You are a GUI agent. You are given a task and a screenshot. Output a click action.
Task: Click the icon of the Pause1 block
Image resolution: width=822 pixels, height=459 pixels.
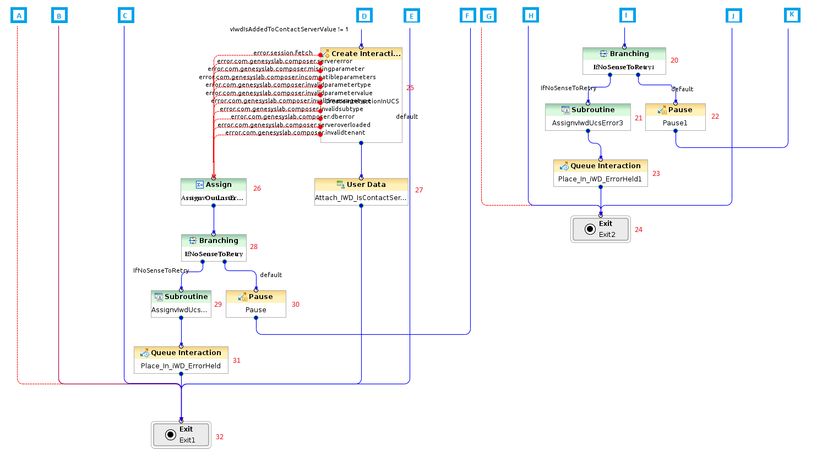coord(662,110)
